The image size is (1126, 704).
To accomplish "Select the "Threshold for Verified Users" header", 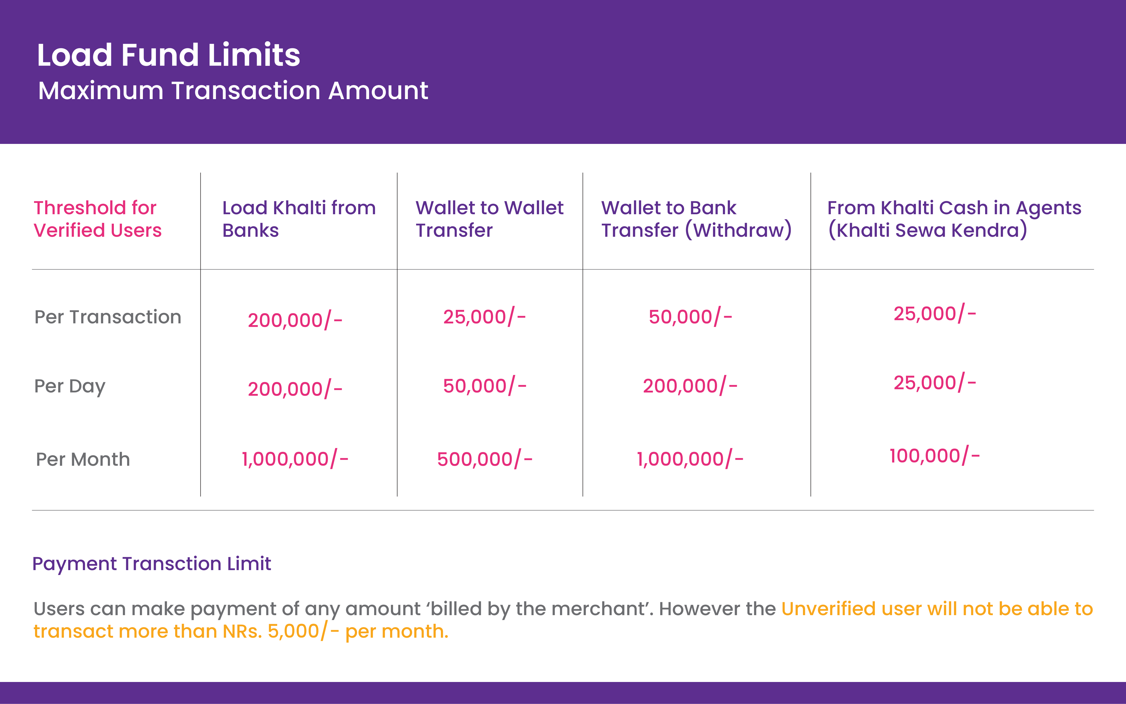I will click(97, 219).
